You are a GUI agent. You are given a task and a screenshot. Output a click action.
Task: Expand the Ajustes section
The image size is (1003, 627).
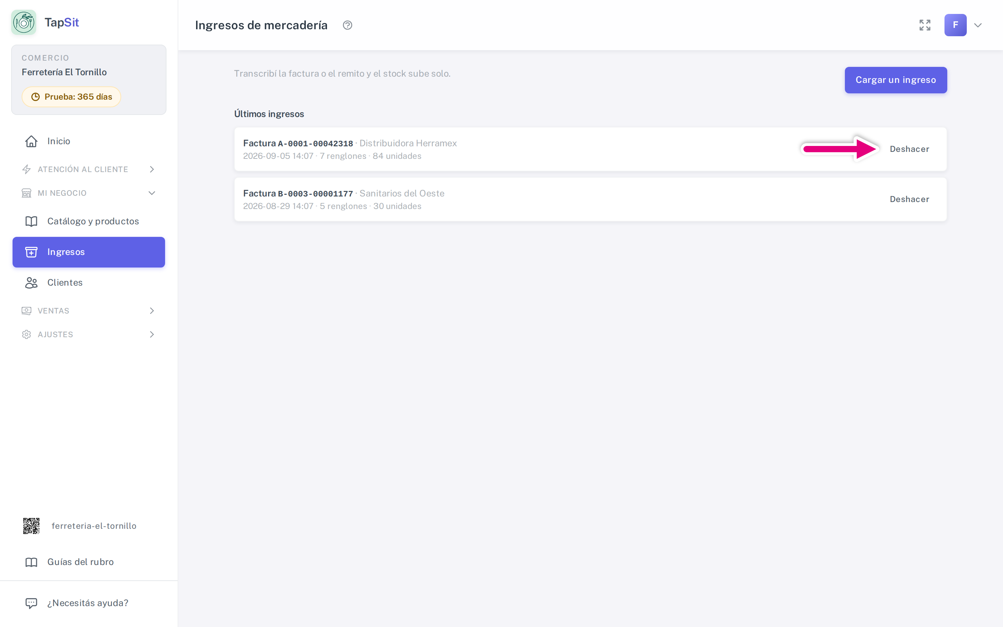coord(89,335)
